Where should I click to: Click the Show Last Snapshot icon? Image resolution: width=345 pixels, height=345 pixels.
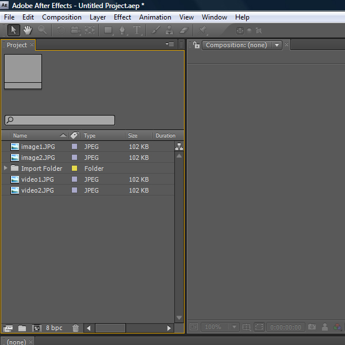pyautogui.click(x=325, y=327)
